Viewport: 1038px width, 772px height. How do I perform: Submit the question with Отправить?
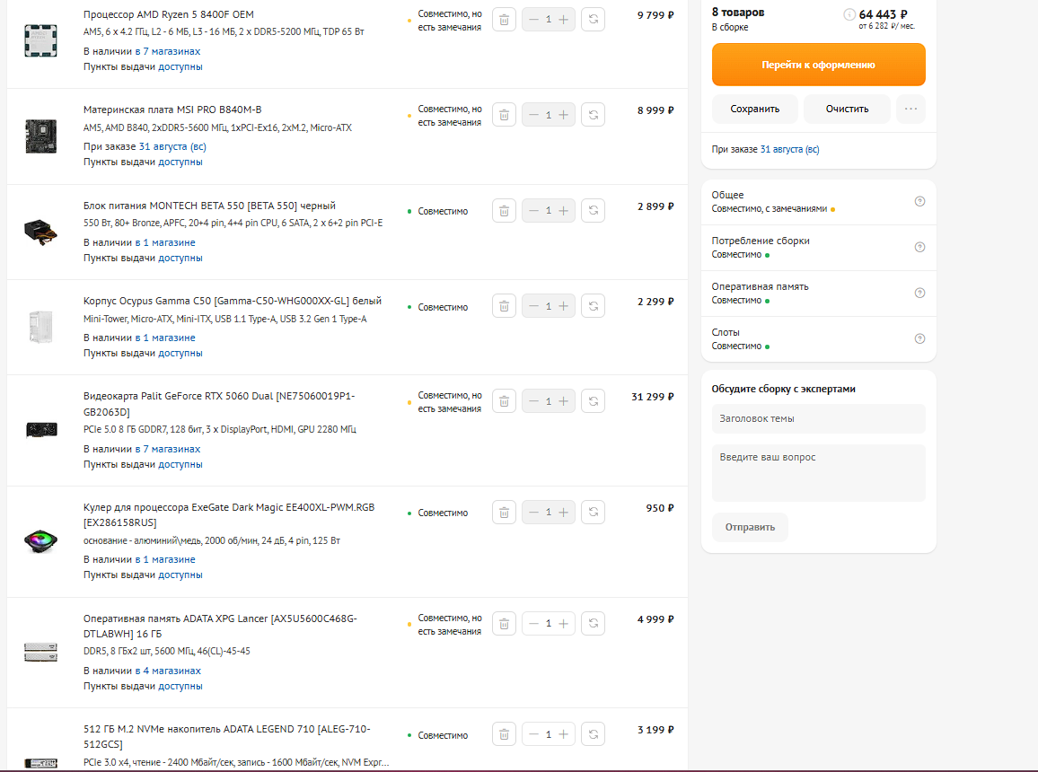(x=750, y=527)
